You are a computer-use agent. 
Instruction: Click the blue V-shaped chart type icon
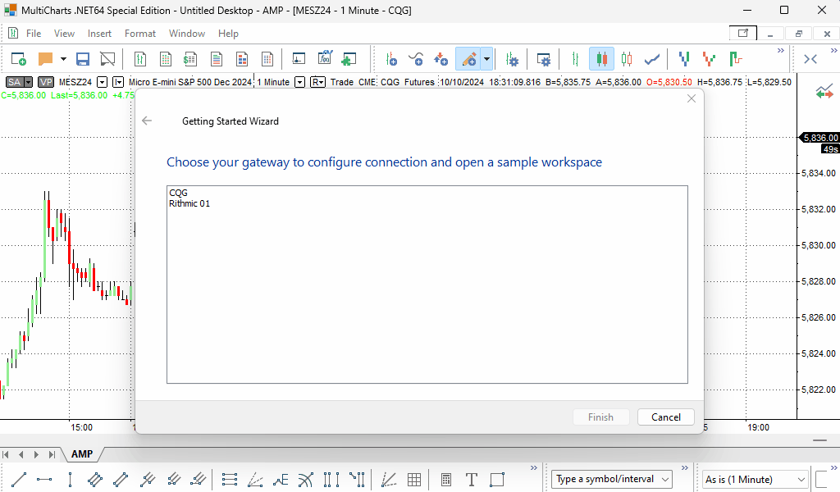click(684, 59)
